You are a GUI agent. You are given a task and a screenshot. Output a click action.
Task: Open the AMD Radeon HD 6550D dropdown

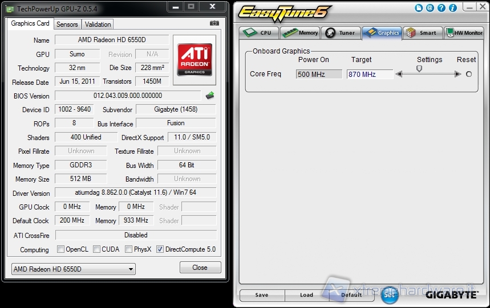point(74,269)
